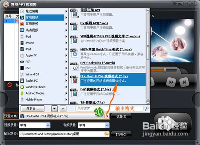Choose RM-RealVideo (*.rmvb) format
200x145 pixels.
[108, 66]
